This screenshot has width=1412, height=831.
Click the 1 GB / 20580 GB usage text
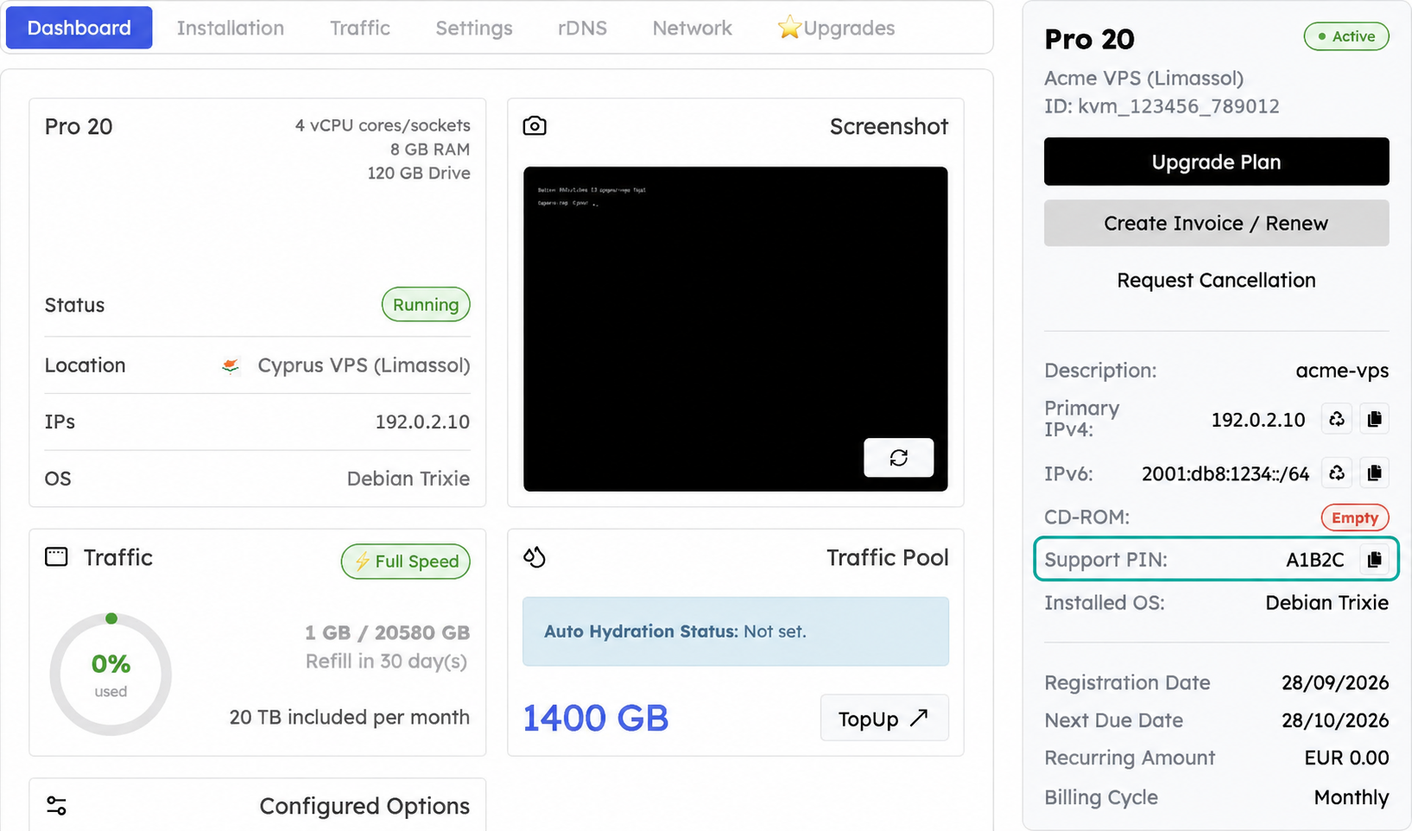tap(387, 632)
